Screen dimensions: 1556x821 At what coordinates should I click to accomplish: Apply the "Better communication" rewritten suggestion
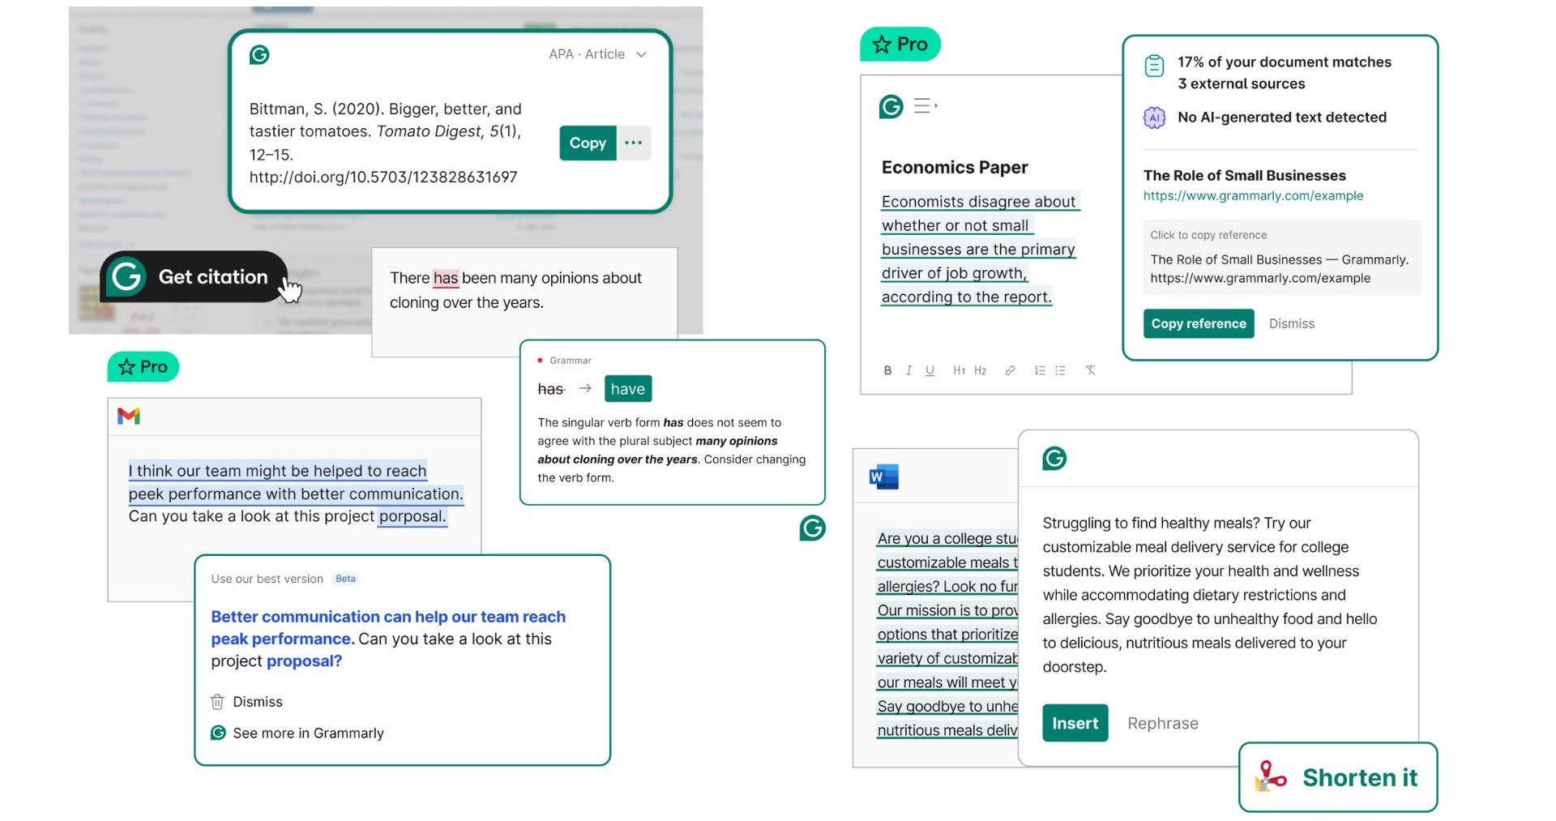[388, 639]
